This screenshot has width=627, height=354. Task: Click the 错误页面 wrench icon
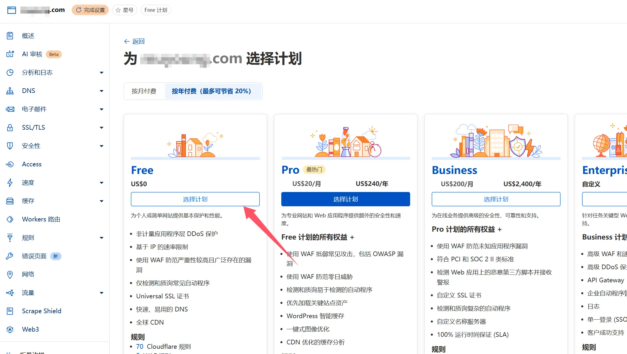[x=10, y=256]
